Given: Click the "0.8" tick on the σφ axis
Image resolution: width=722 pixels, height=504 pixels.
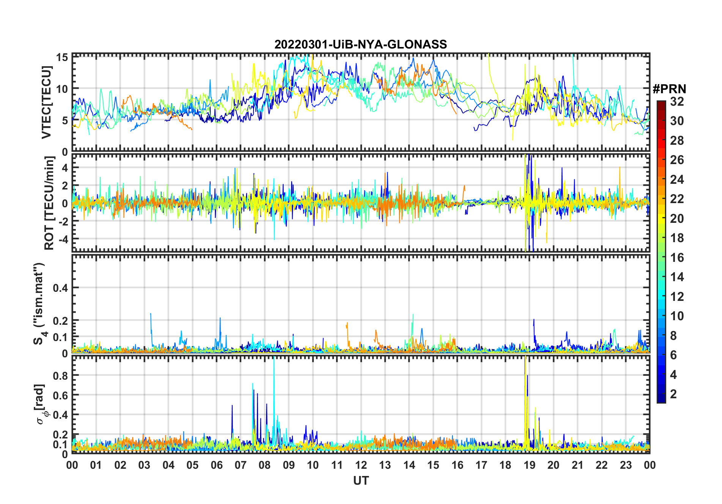Looking at the screenshot, I should (60, 376).
